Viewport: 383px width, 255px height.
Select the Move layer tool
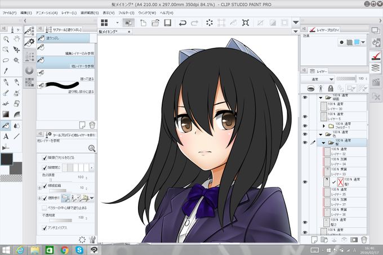pyautogui.click(x=16, y=50)
